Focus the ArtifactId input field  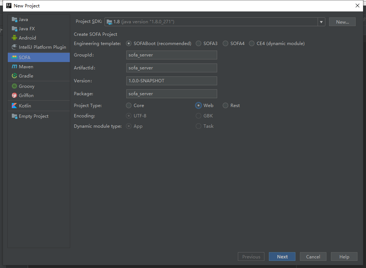tap(172, 68)
